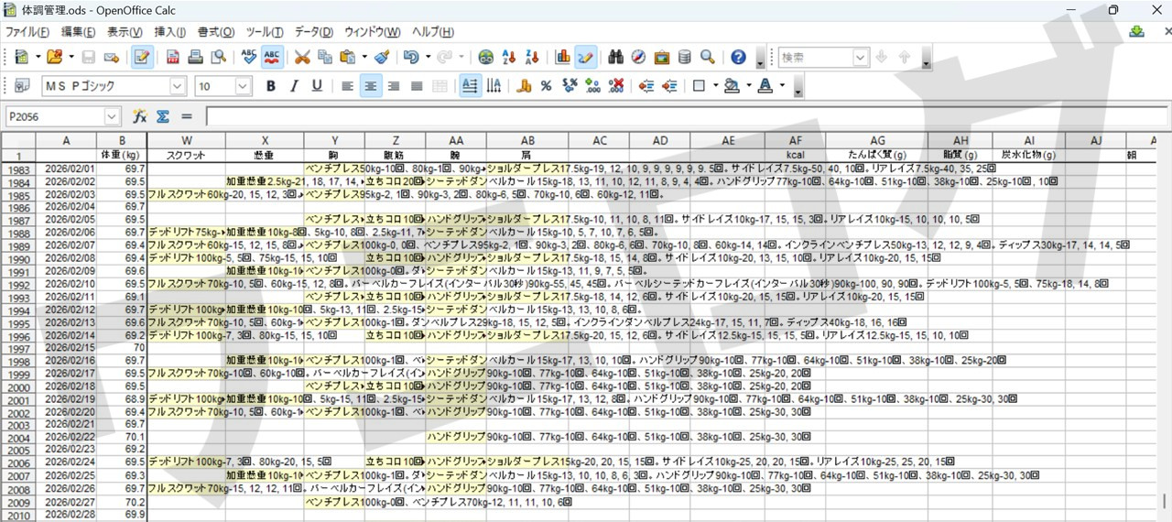This screenshot has width=1172, height=522.
Task: Toggle AutoSpellcheck on or off
Action: (272, 57)
